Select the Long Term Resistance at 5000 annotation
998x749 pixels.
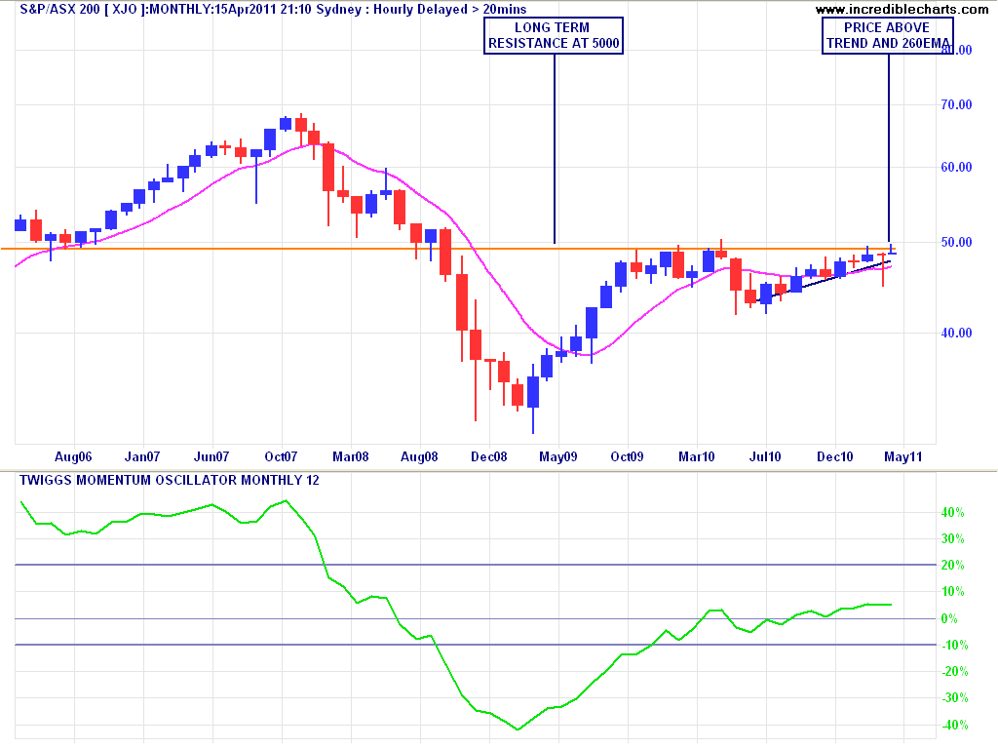click(x=554, y=35)
